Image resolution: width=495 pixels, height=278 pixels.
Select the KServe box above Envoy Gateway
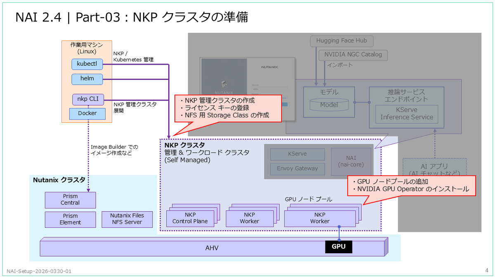(x=297, y=154)
